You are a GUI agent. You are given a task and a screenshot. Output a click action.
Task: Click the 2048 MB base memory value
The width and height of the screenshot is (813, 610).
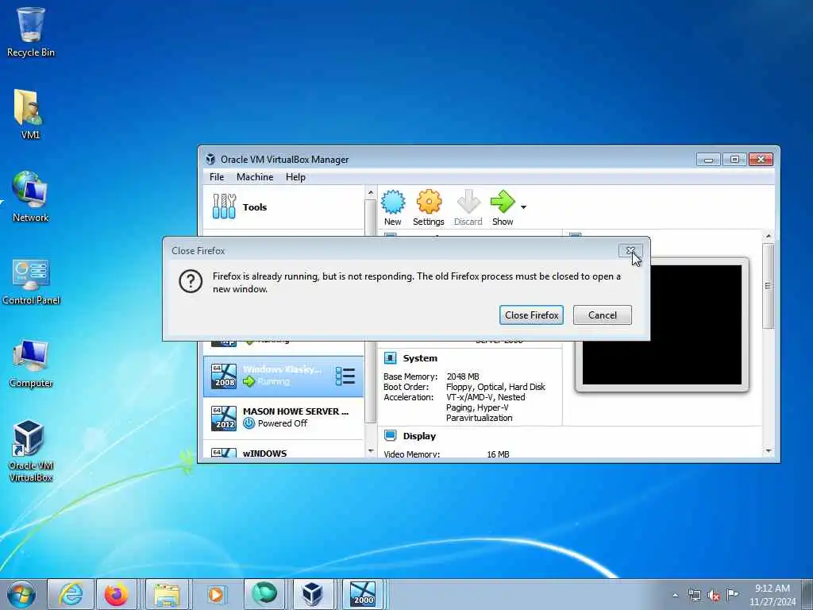point(463,376)
